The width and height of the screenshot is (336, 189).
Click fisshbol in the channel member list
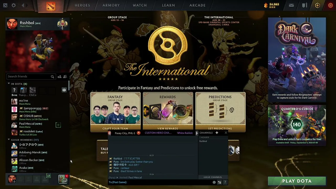[x=203, y=141]
